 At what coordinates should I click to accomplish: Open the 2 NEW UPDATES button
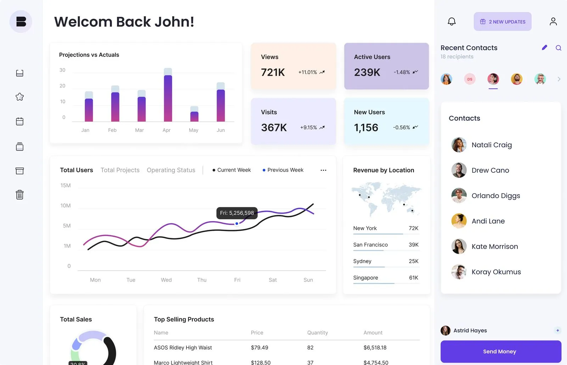point(502,21)
